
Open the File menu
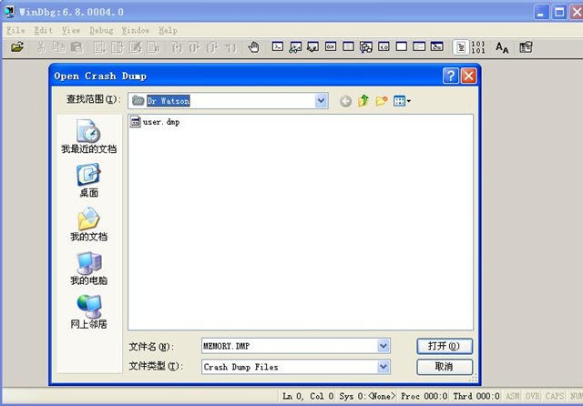pyautogui.click(x=15, y=30)
